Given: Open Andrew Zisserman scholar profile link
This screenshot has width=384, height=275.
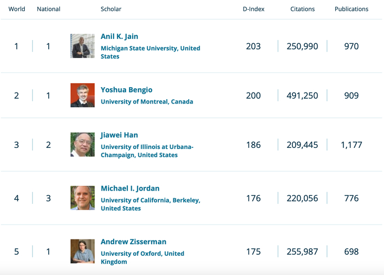Looking at the screenshot, I should 133,242.
